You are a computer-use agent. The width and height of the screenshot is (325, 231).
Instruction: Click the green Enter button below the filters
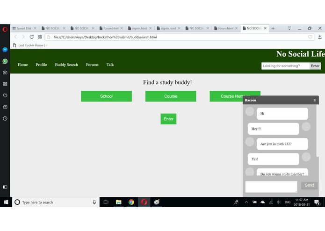(x=168, y=119)
